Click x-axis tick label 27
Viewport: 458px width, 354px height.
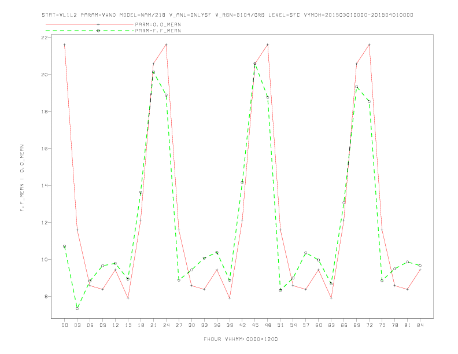point(179,325)
